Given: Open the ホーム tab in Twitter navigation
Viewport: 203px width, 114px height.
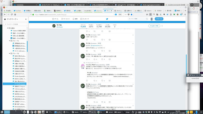Looking at the screenshot, I should coord(55,19).
